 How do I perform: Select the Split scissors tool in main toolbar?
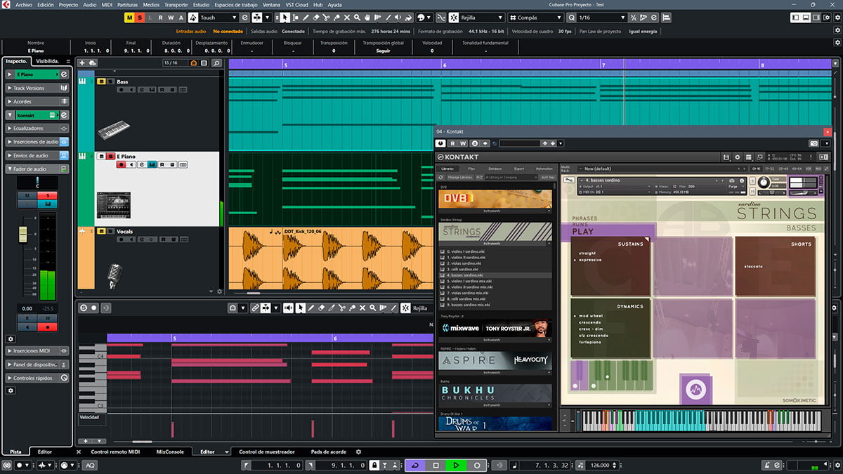click(327, 18)
